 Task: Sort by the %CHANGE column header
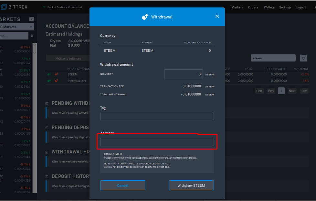point(301,69)
